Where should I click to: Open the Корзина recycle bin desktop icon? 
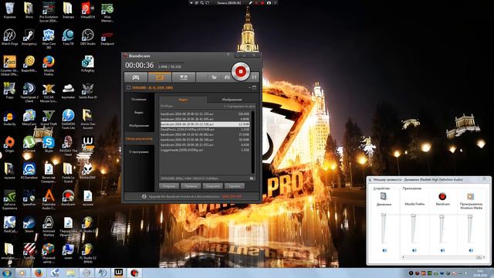click(x=10, y=10)
